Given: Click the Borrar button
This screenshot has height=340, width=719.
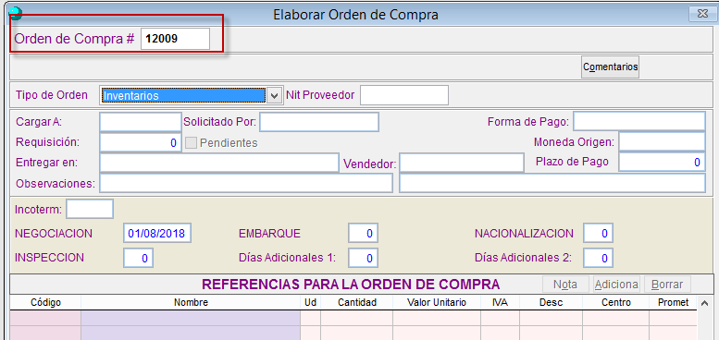Looking at the screenshot, I should pos(667,285).
